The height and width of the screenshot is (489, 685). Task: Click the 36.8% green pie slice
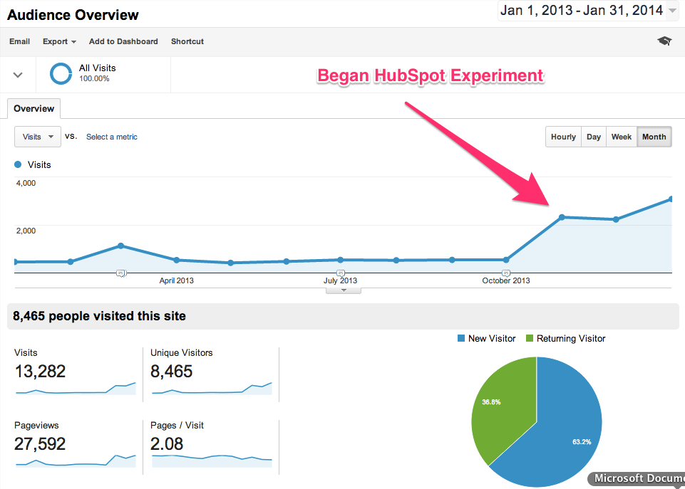[503, 410]
